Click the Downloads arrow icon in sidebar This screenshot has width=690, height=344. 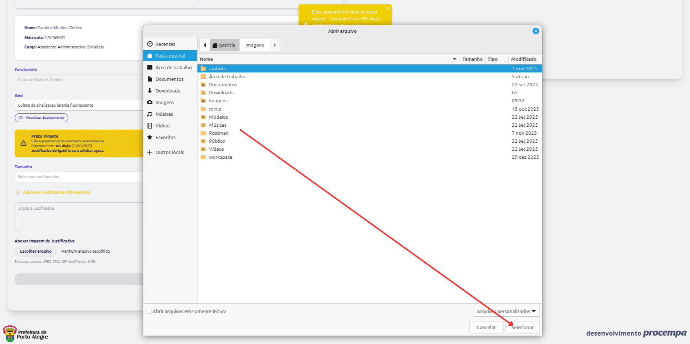(x=150, y=91)
